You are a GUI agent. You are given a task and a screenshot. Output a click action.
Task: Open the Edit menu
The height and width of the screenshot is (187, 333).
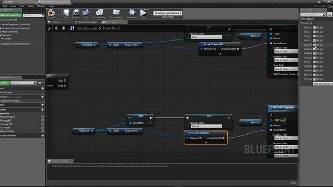click(x=5, y=6)
